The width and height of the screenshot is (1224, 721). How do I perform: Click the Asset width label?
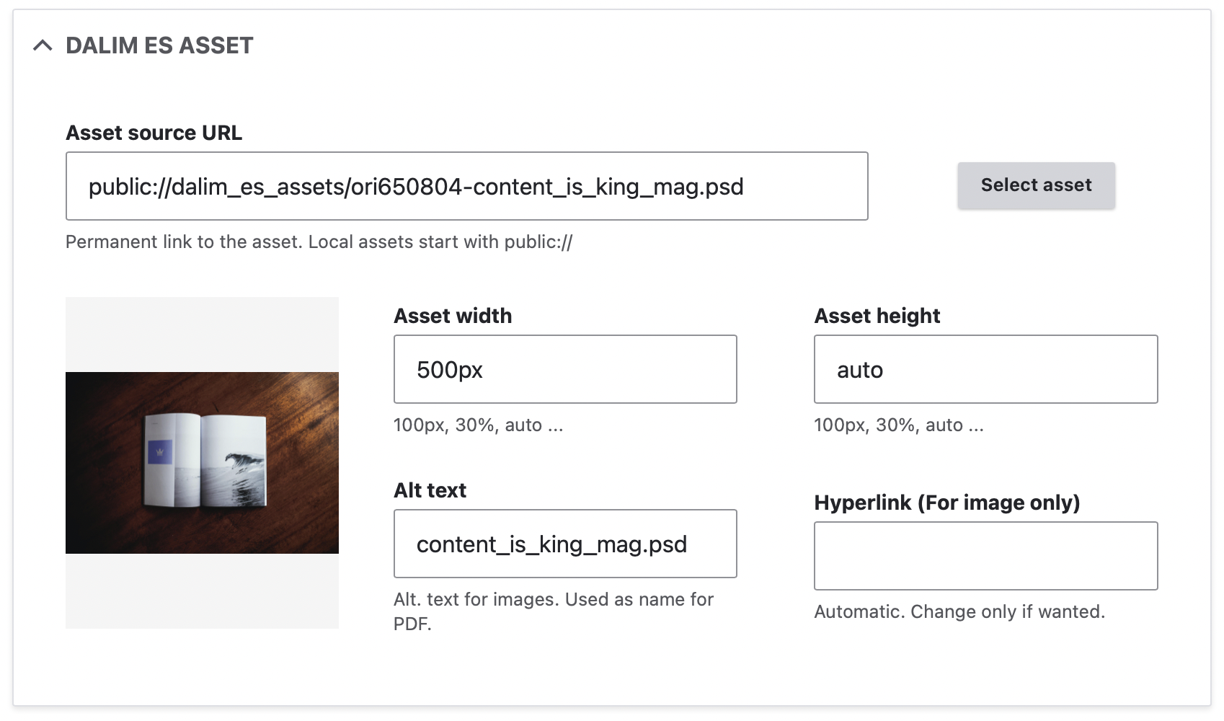pyautogui.click(x=453, y=316)
